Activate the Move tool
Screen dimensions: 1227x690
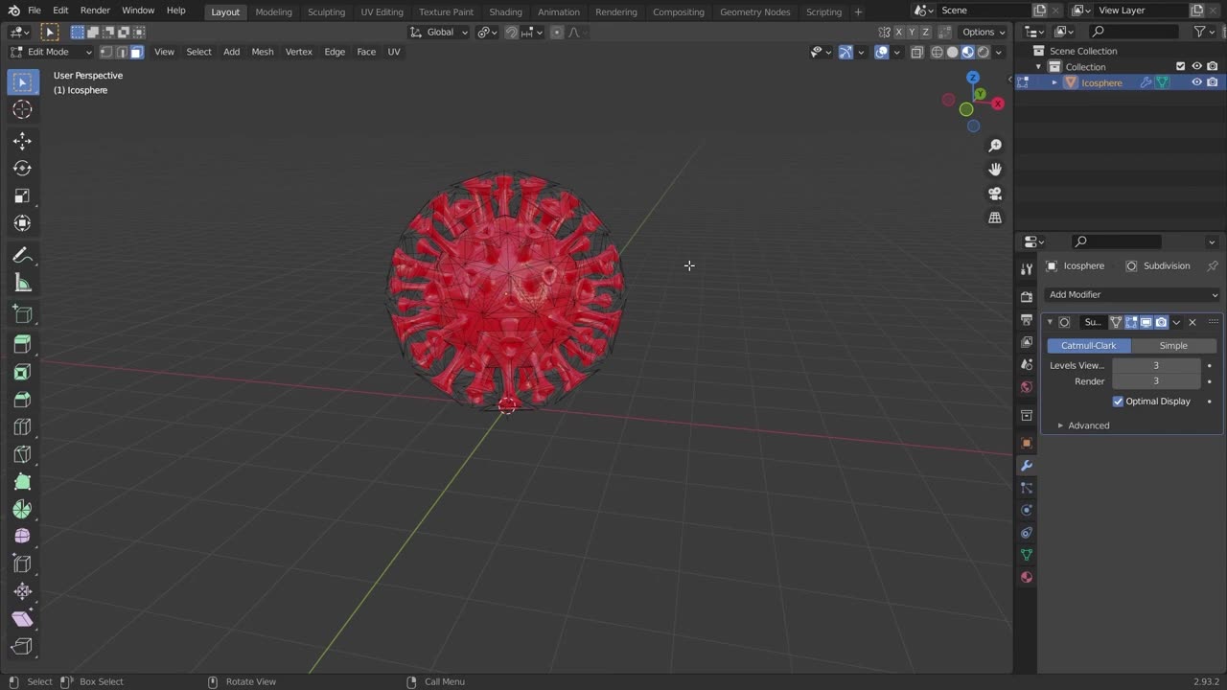pyautogui.click(x=22, y=141)
